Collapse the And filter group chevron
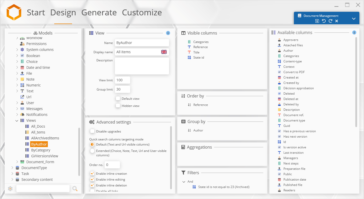This screenshot has width=364, height=199. [184, 182]
